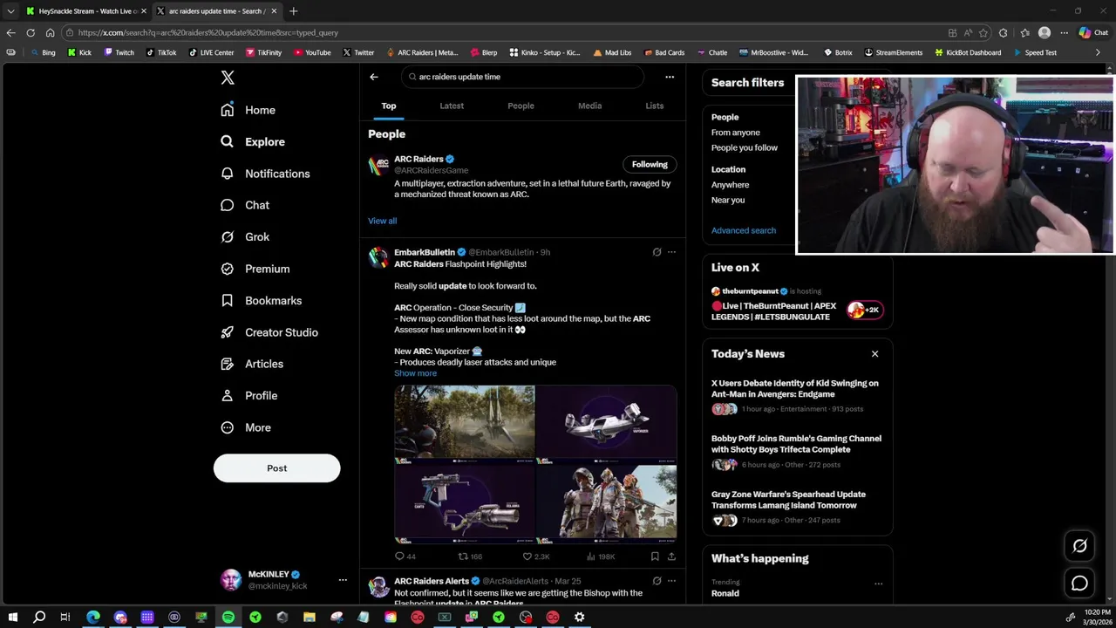Open Settings gear in the taskbar
This screenshot has width=1116, height=628.
point(579,618)
